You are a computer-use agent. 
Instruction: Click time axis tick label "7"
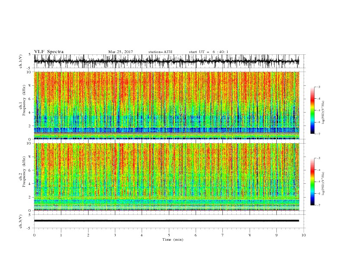point(223,235)
